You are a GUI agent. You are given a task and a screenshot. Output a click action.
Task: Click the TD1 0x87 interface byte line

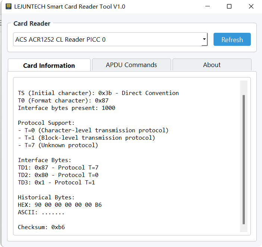(58, 168)
